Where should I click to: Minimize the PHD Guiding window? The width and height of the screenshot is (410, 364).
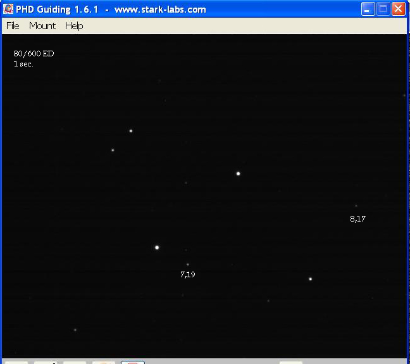coord(368,9)
